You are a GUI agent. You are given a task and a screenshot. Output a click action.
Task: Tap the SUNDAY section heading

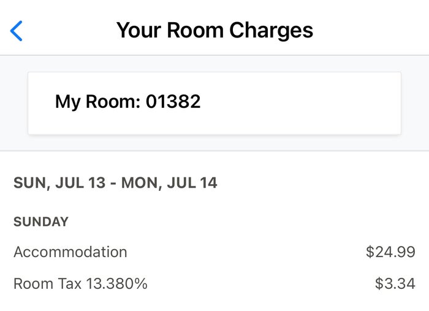pyautogui.click(x=41, y=222)
